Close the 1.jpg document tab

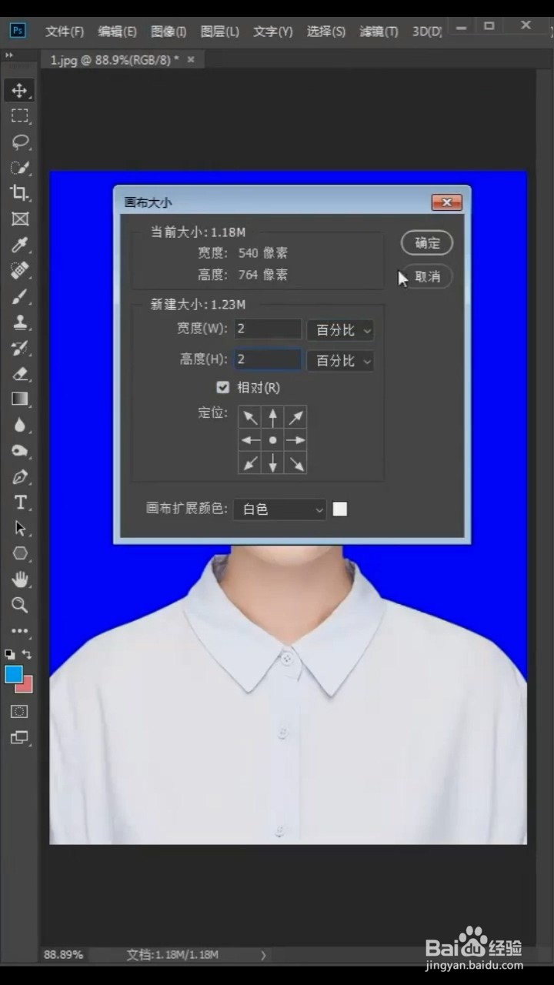[x=191, y=59]
